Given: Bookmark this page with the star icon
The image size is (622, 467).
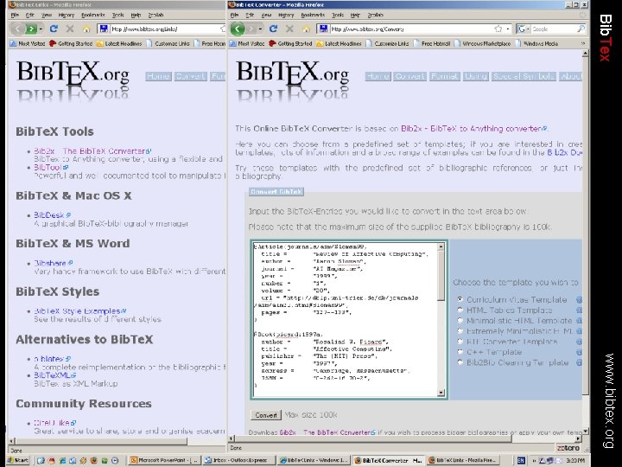Looking at the screenshot, I should [498, 29].
